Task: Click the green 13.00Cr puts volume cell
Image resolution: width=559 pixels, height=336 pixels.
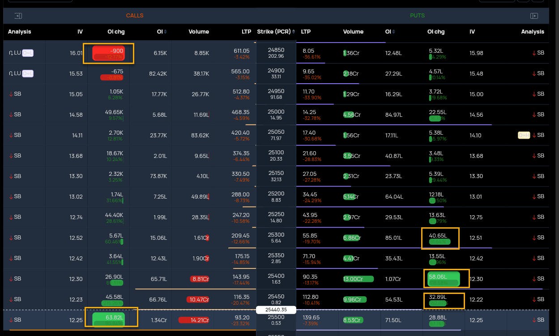Action: click(358, 279)
